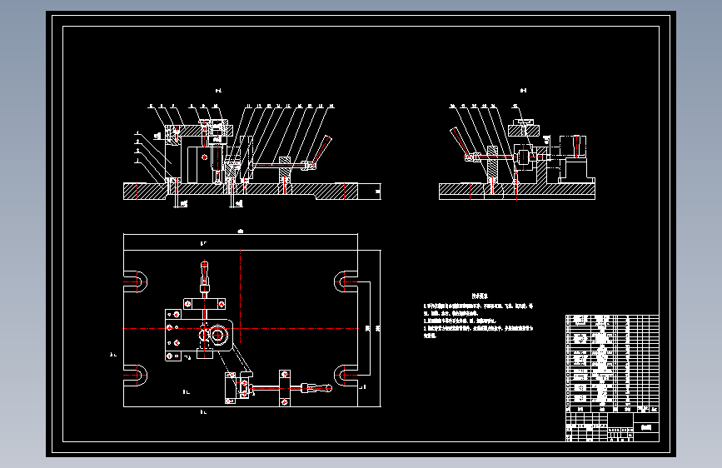
Task: Click the parts list table above title block
Action: pyautogui.click(x=612, y=363)
